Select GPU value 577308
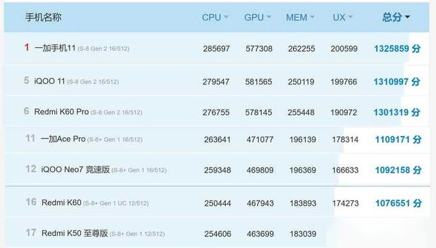436x248 pixels. pos(259,49)
